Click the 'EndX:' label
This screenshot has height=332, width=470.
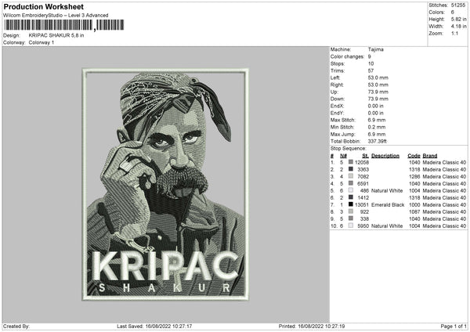tap(337, 106)
